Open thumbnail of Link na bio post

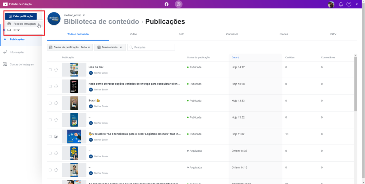click(x=74, y=70)
